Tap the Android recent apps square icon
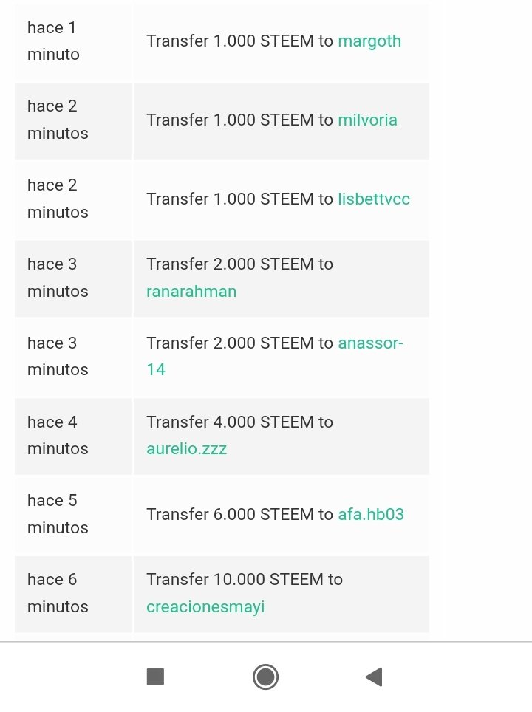This screenshot has height=712, width=532. click(155, 677)
